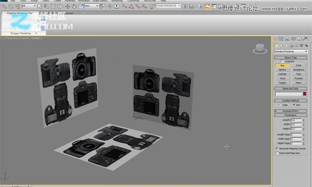
Task: Activate the Select and Rotate tool
Action: tap(74, 6)
